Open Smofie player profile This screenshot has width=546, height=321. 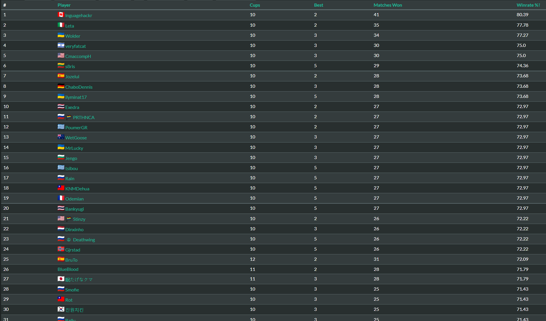(72, 290)
